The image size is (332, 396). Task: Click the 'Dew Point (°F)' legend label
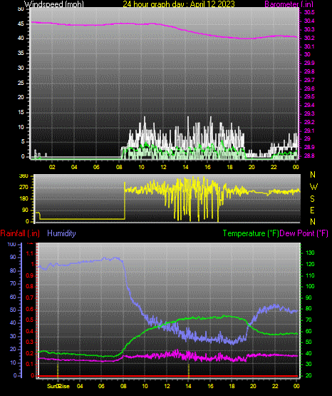[x=304, y=233]
